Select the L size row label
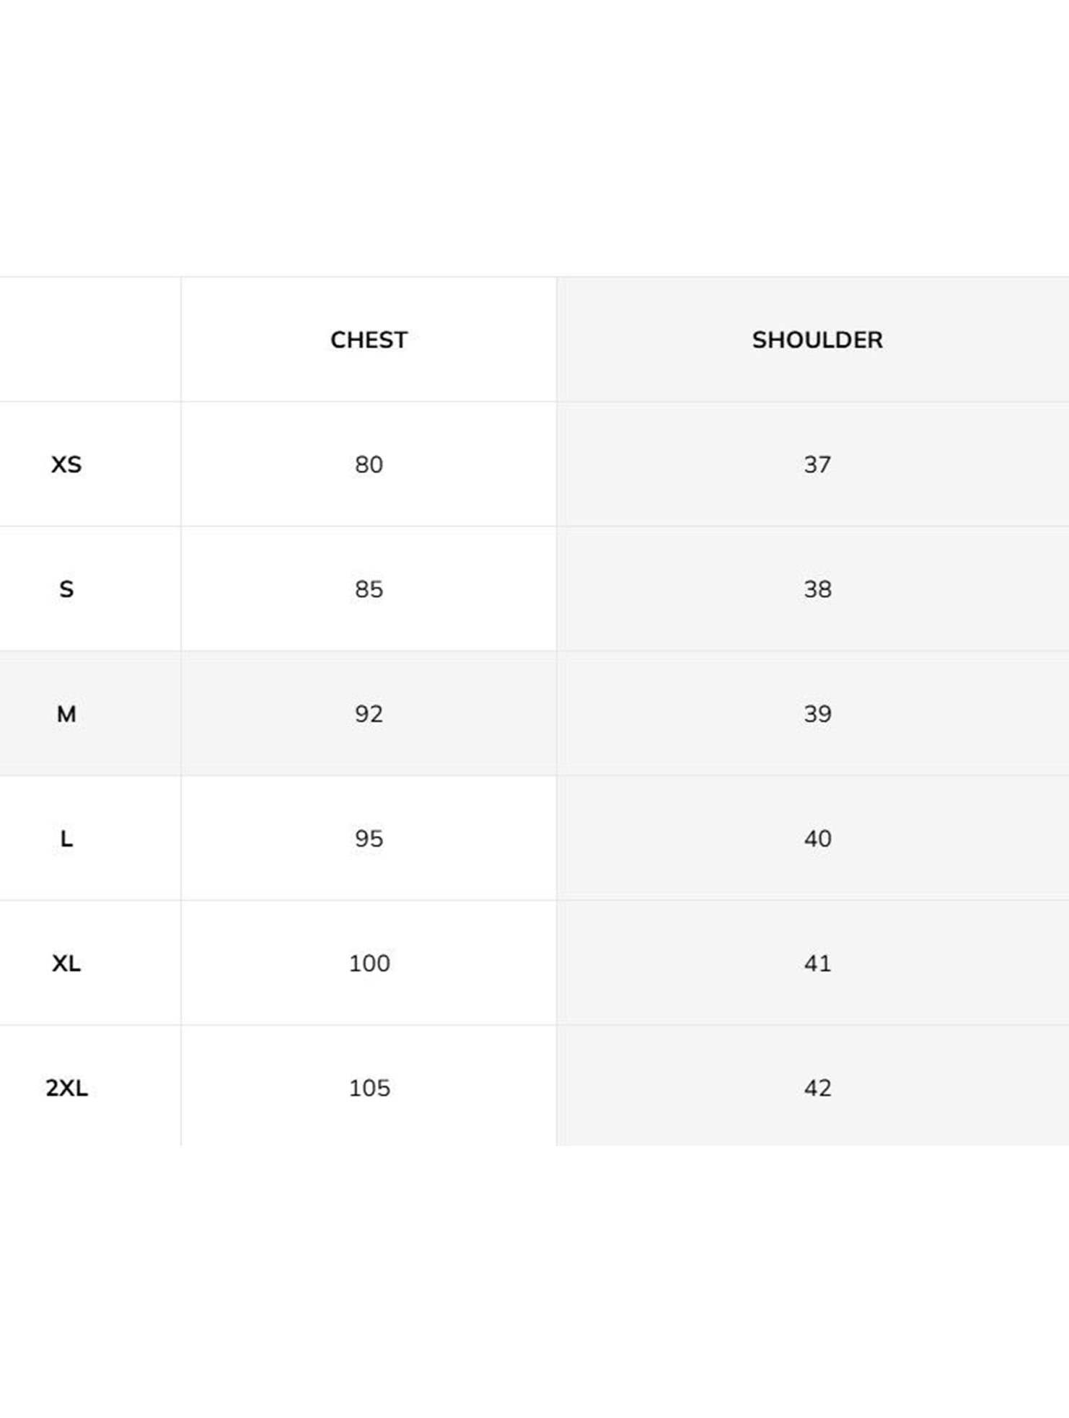The height and width of the screenshot is (1418, 1069). tap(66, 839)
